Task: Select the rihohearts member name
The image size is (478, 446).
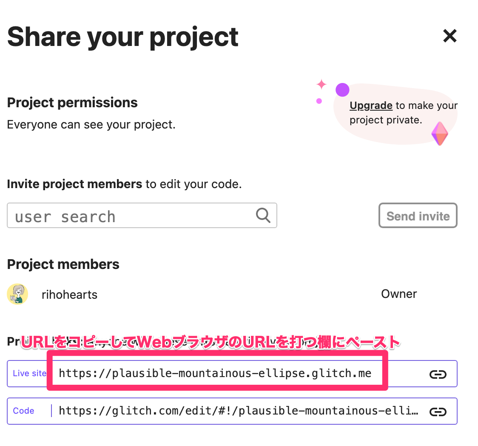Action: pyautogui.click(x=69, y=294)
